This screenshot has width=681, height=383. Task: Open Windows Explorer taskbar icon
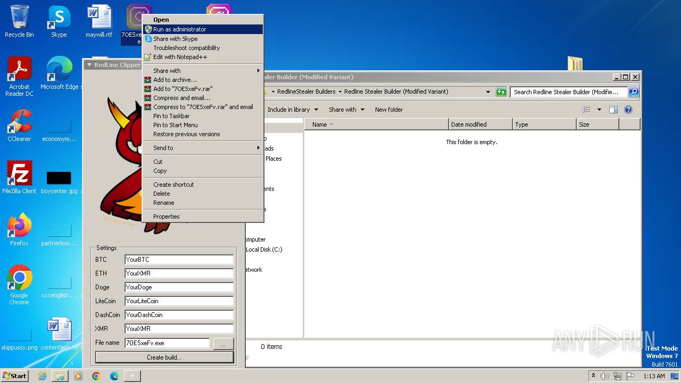[60, 376]
